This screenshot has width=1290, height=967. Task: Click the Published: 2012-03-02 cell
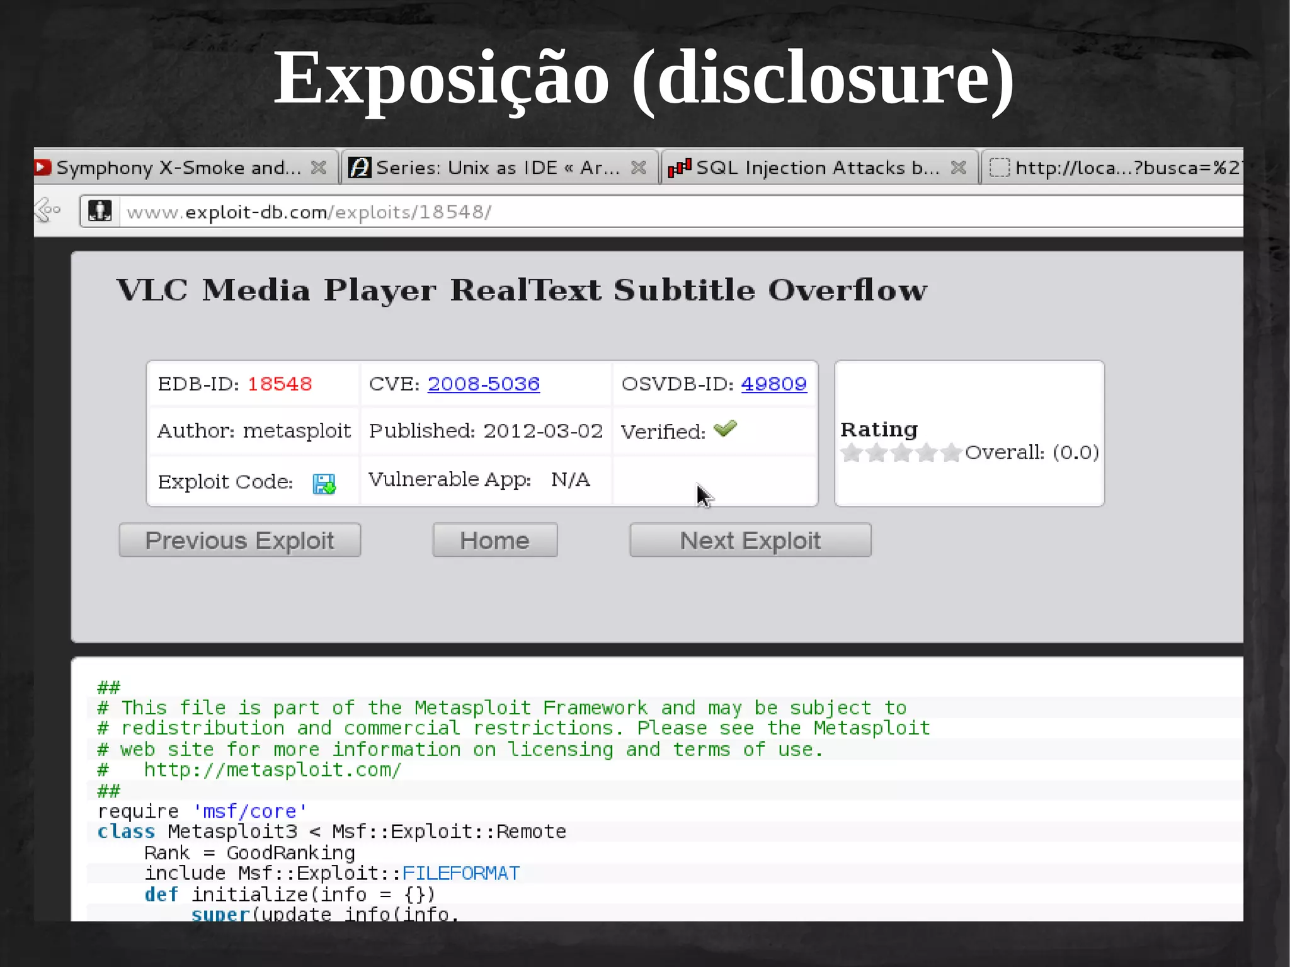click(486, 431)
